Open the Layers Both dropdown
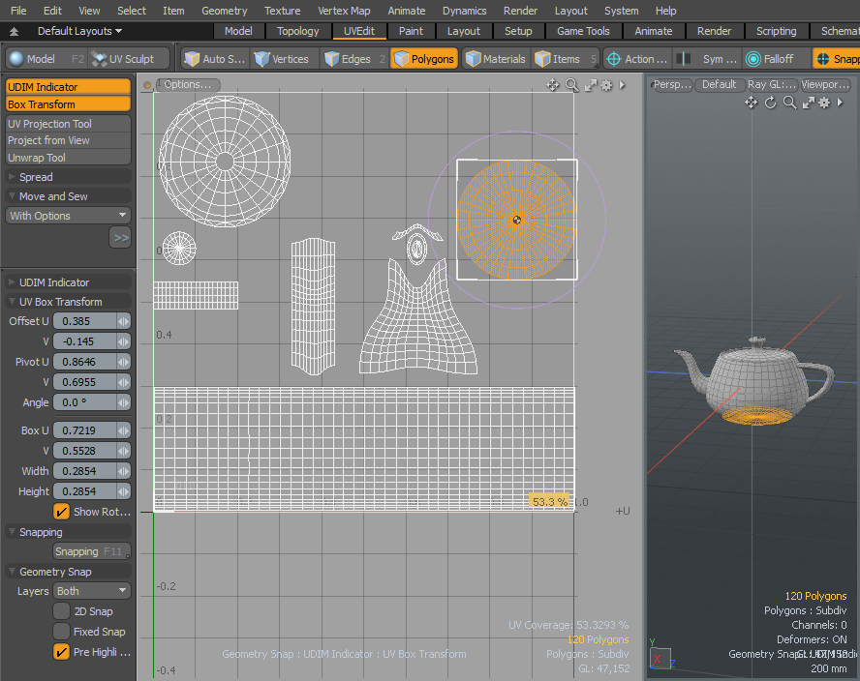The height and width of the screenshot is (681, 860). tap(92, 591)
